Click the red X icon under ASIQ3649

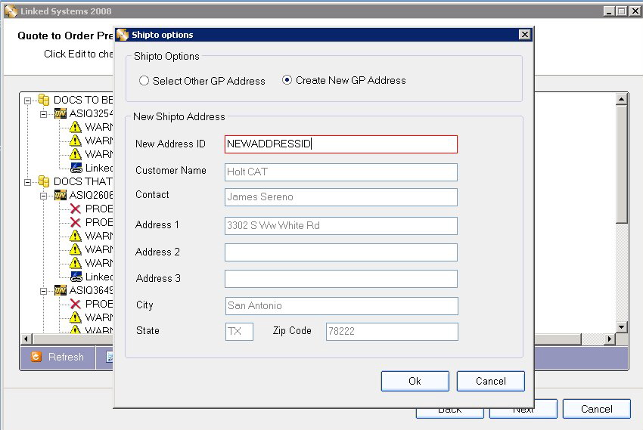(x=76, y=304)
